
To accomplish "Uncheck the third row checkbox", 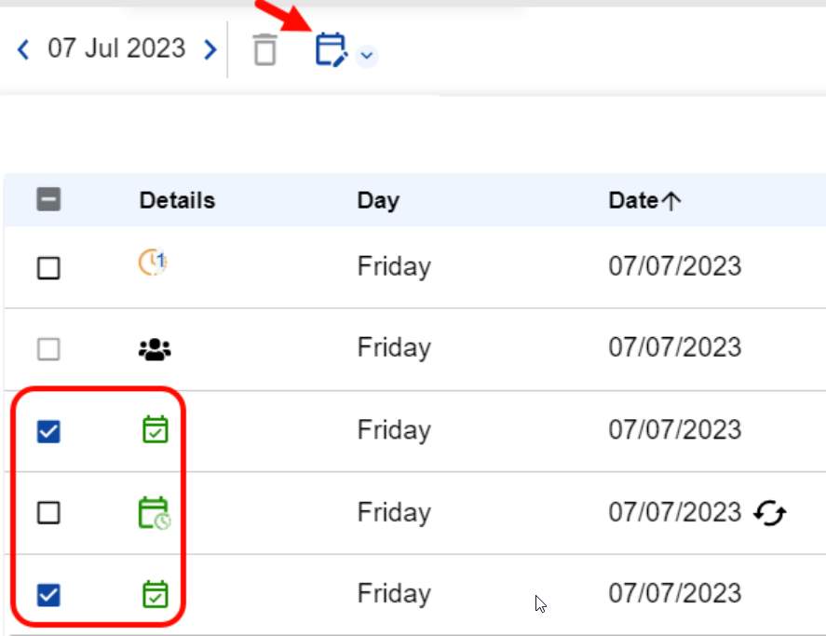I will point(49,428).
